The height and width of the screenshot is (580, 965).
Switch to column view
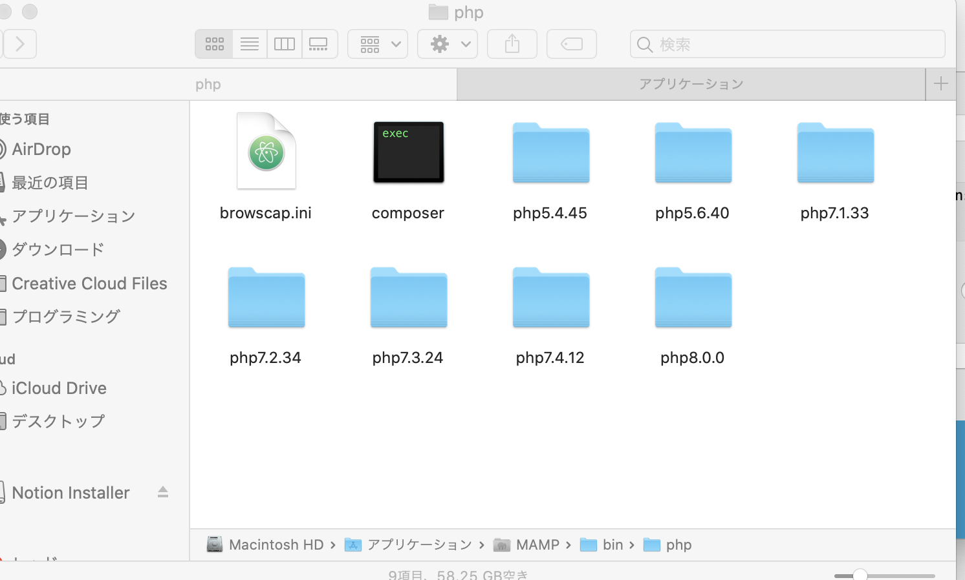(285, 44)
